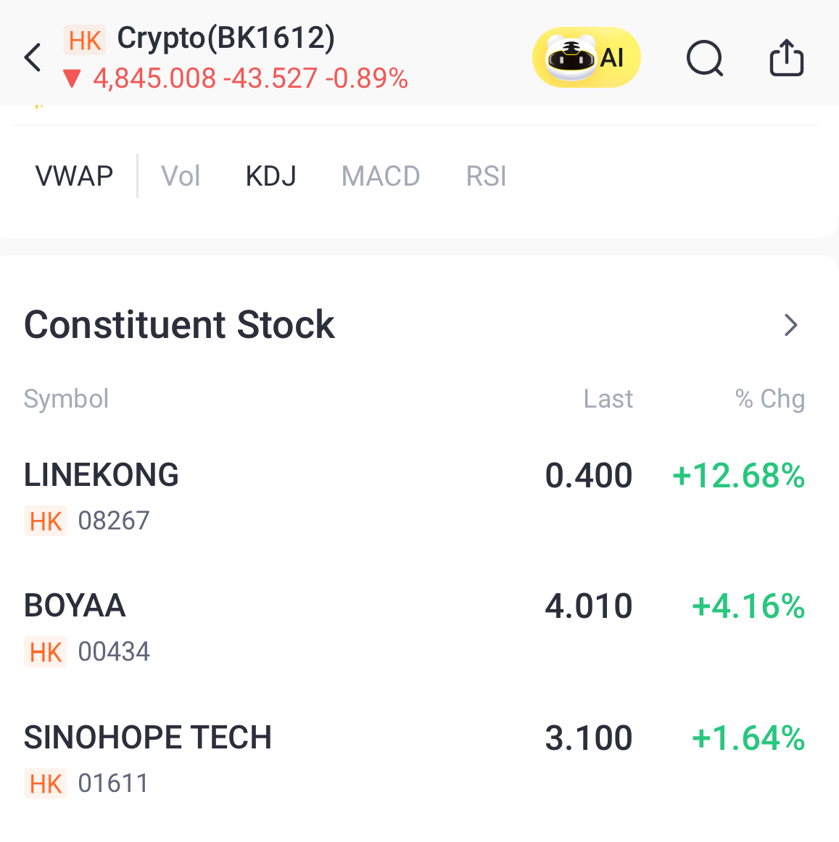The image size is (839, 842).
Task: Toggle the MACD indicator
Action: [x=381, y=176]
